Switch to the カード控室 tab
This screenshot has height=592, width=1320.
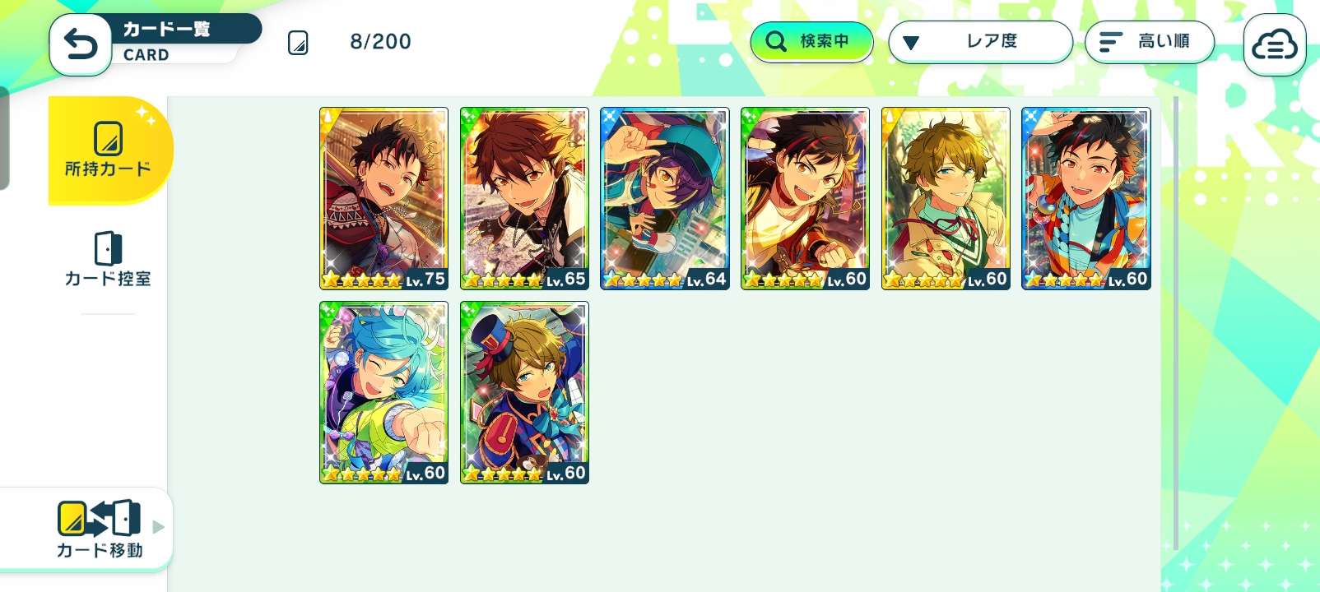tap(108, 259)
